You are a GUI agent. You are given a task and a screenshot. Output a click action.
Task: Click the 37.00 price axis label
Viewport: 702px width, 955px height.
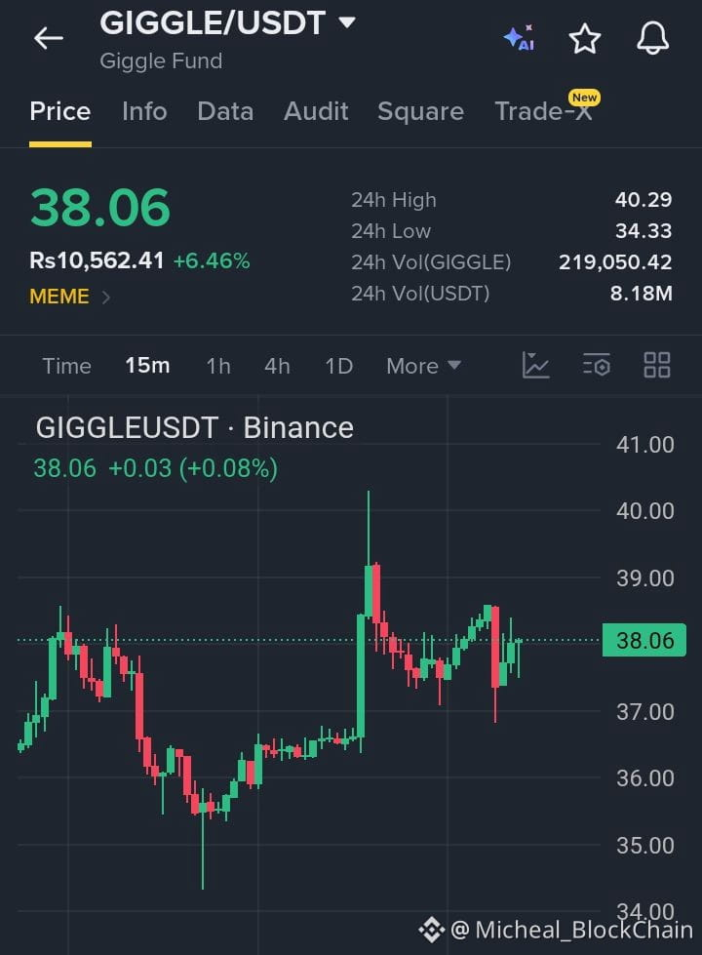coord(644,711)
